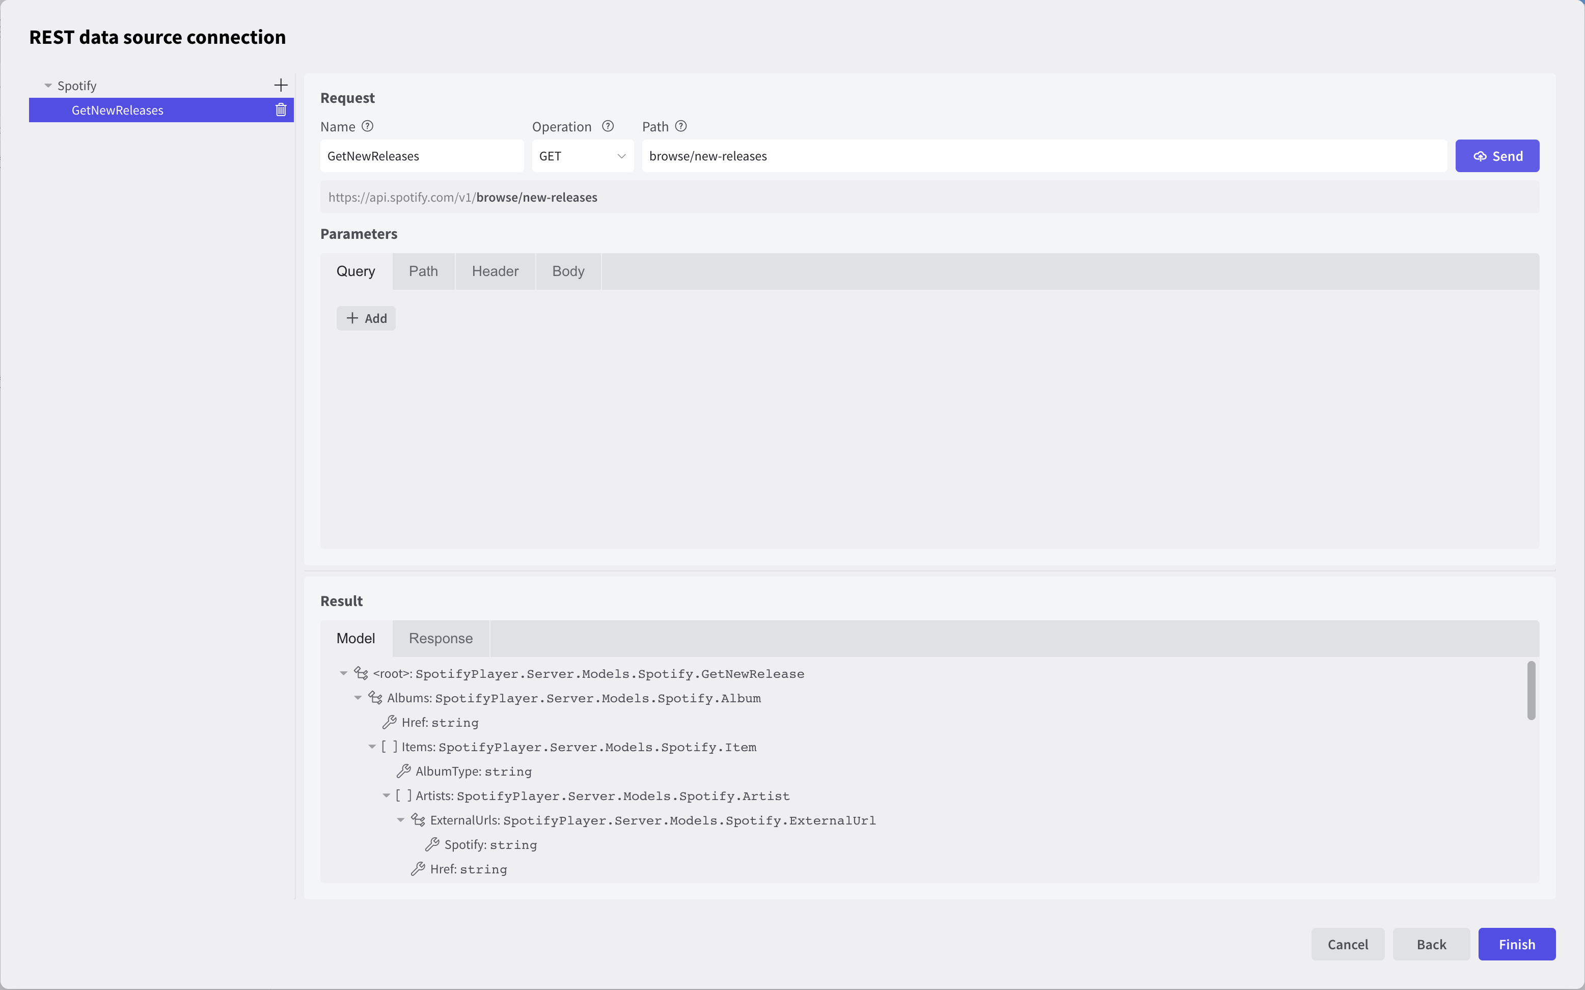The width and height of the screenshot is (1585, 990).
Task: Select the ExternalUrls model row
Action: 653,820
